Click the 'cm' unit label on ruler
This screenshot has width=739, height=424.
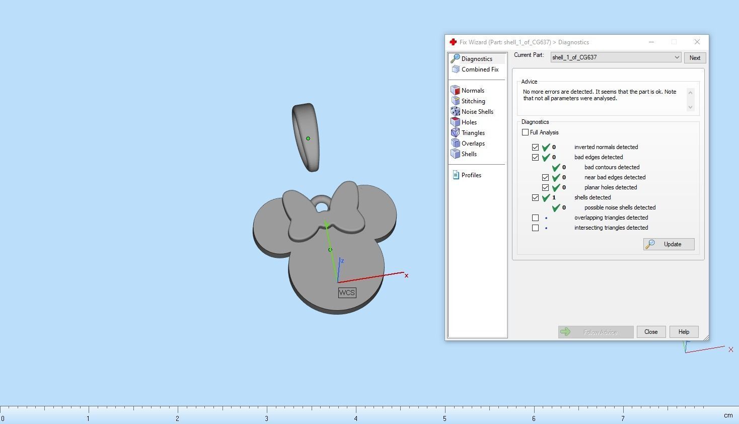pyautogui.click(x=728, y=415)
